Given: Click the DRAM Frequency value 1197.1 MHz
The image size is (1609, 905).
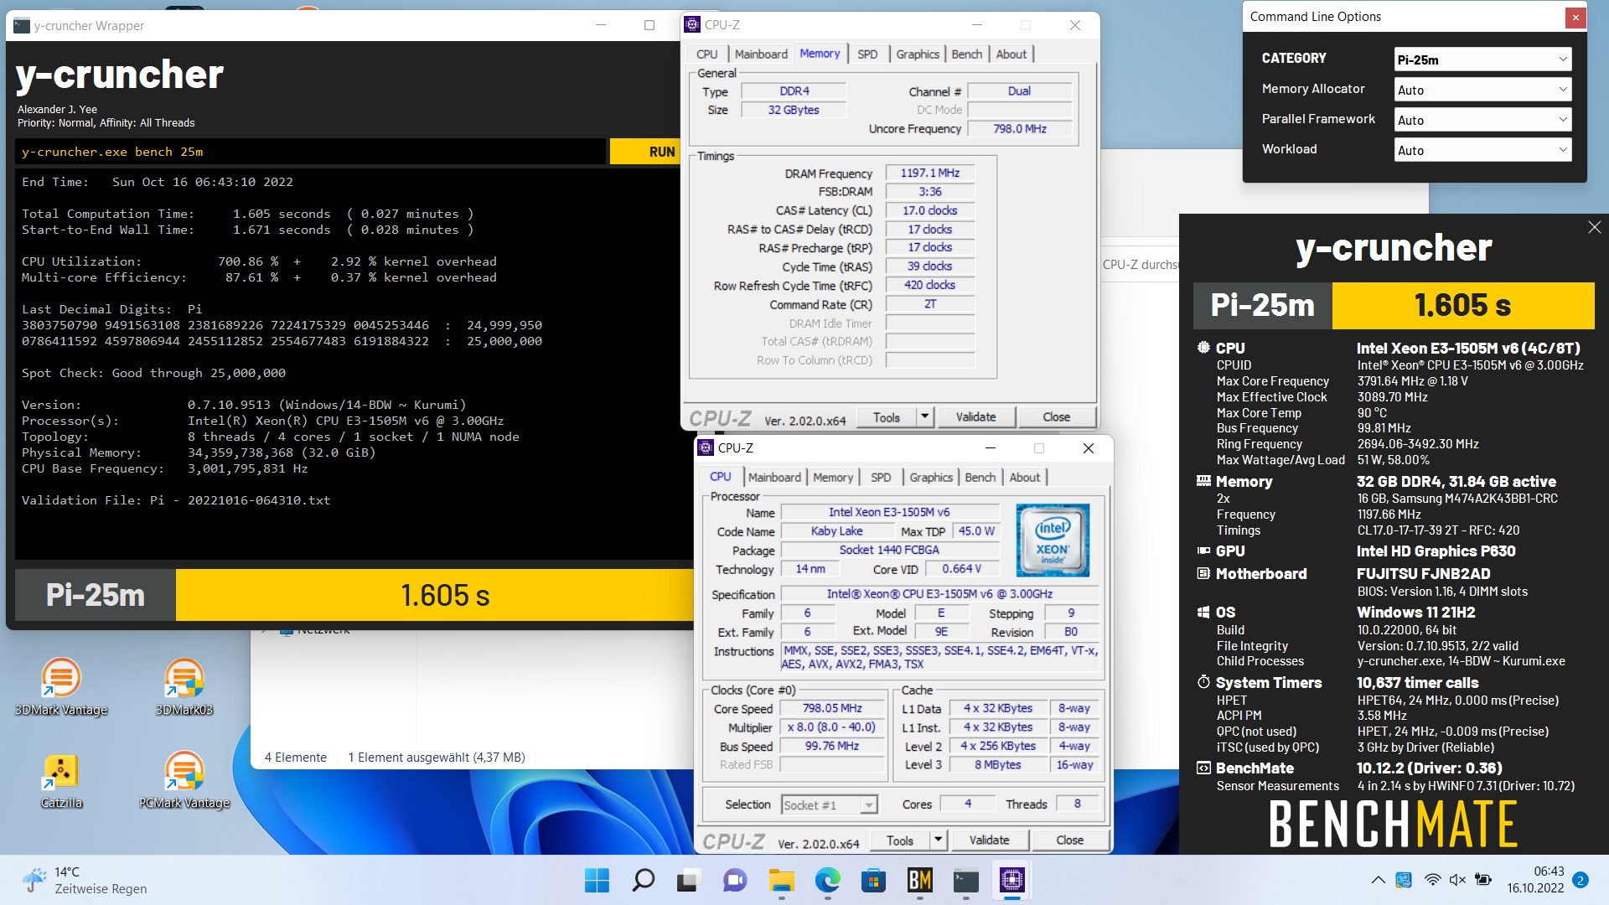Looking at the screenshot, I should tap(929, 173).
